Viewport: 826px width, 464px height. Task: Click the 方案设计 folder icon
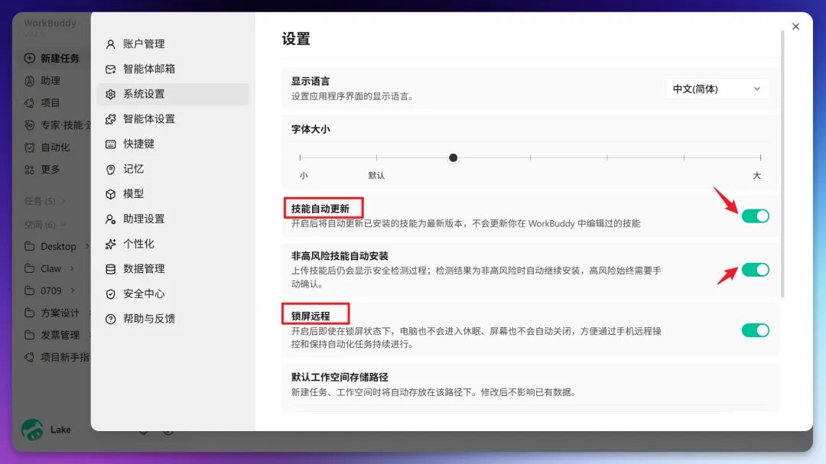point(30,313)
